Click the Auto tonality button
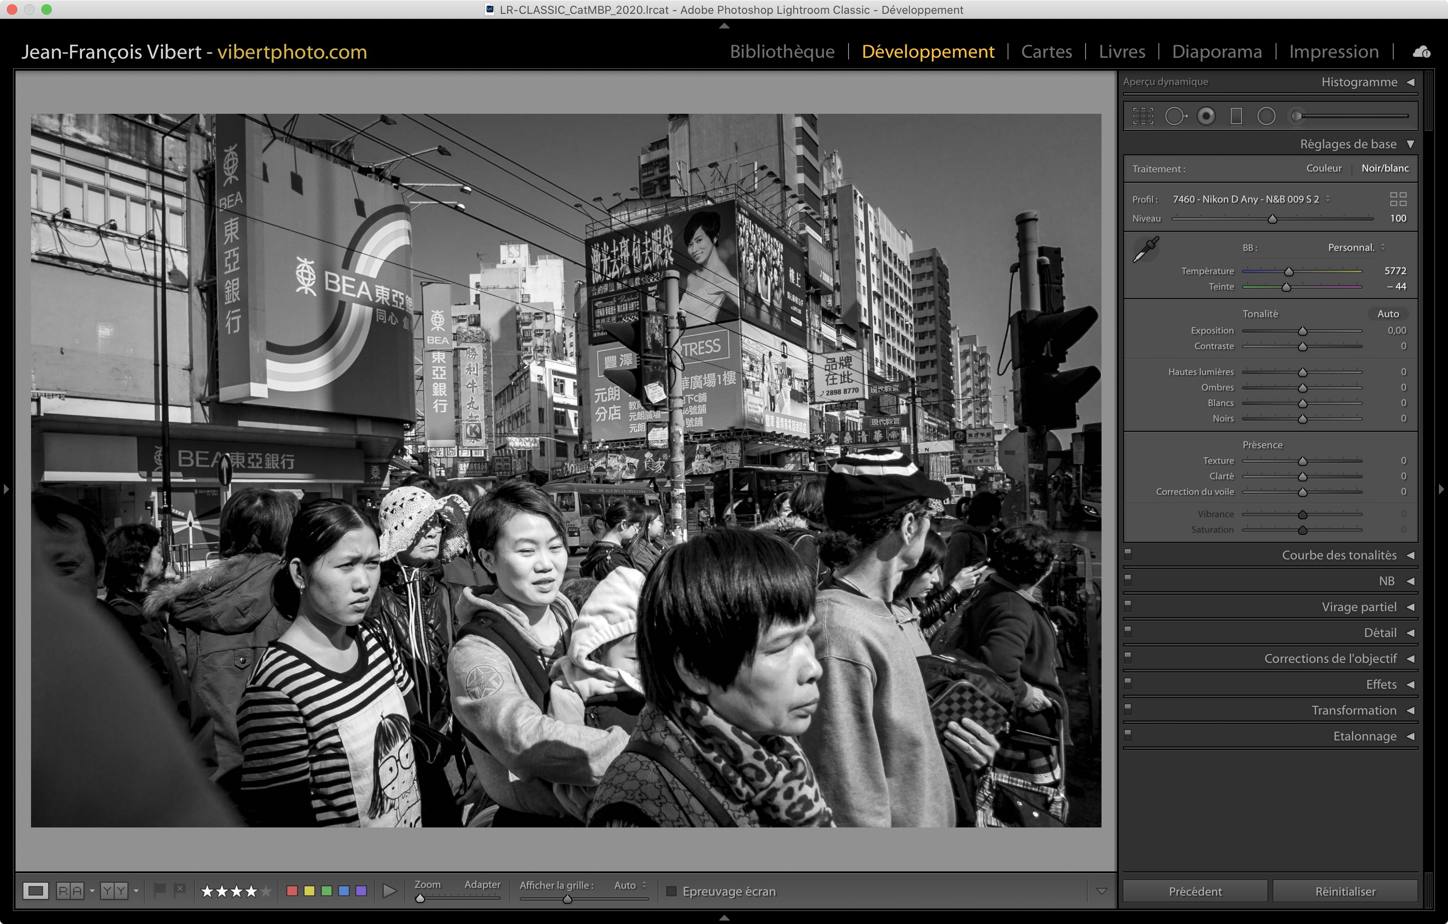 1388,314
